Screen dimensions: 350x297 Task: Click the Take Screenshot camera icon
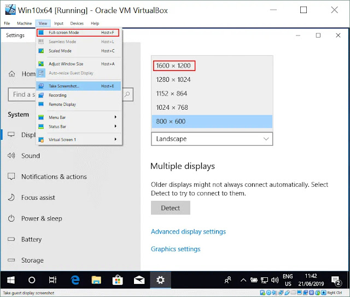(x=41, y=86)
